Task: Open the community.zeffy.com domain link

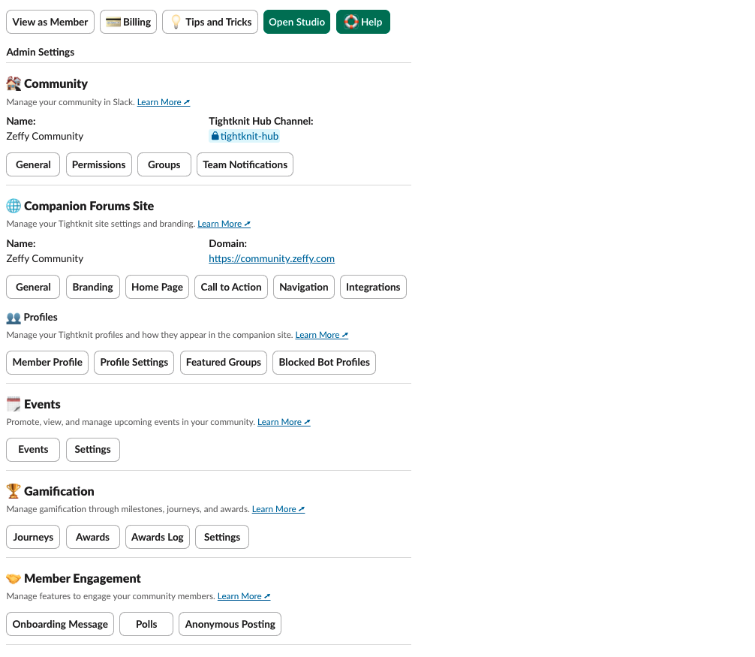Action: tap(272, 258)
